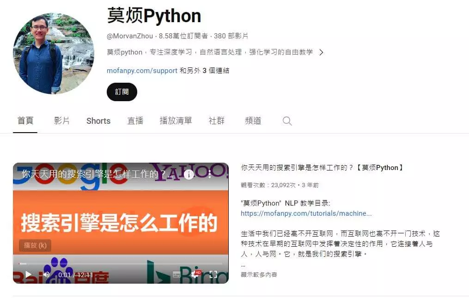Expand the description via 顯示較多內容
This screenshot has height=298, width=469.
point(259,274)
